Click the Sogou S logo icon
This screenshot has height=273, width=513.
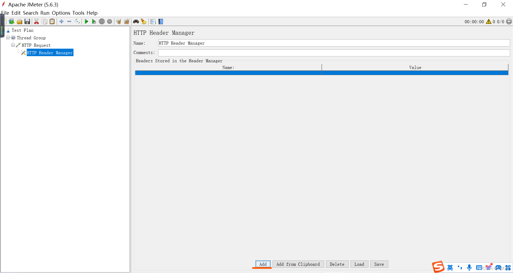click(438, 267)
